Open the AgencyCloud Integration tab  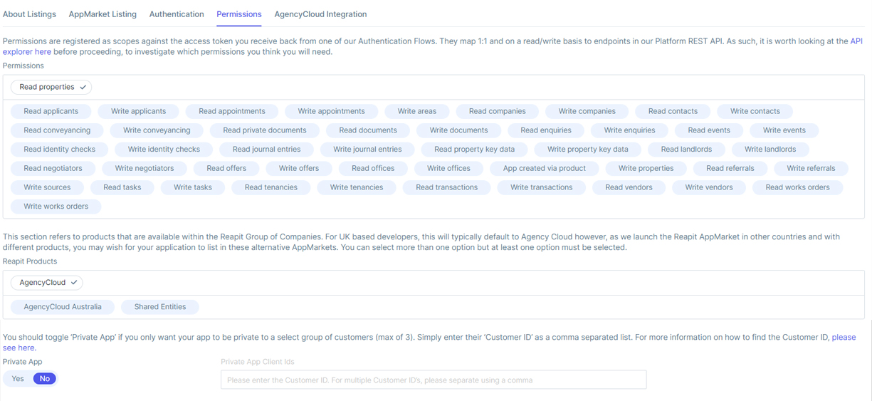(x=320, y=14)
